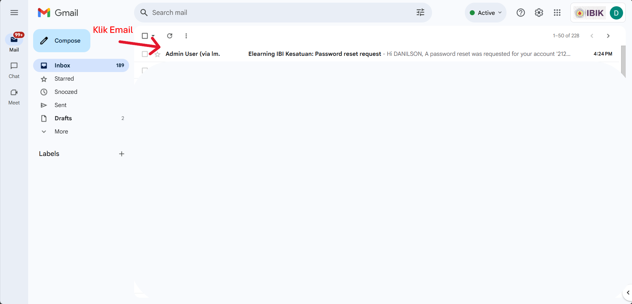Tick the select-all emails checkbox

click(145, 36)
